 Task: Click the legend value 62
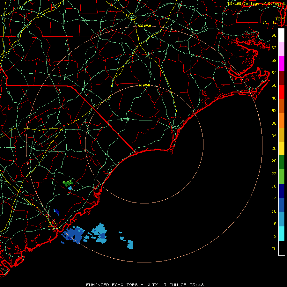coord(274,48)
